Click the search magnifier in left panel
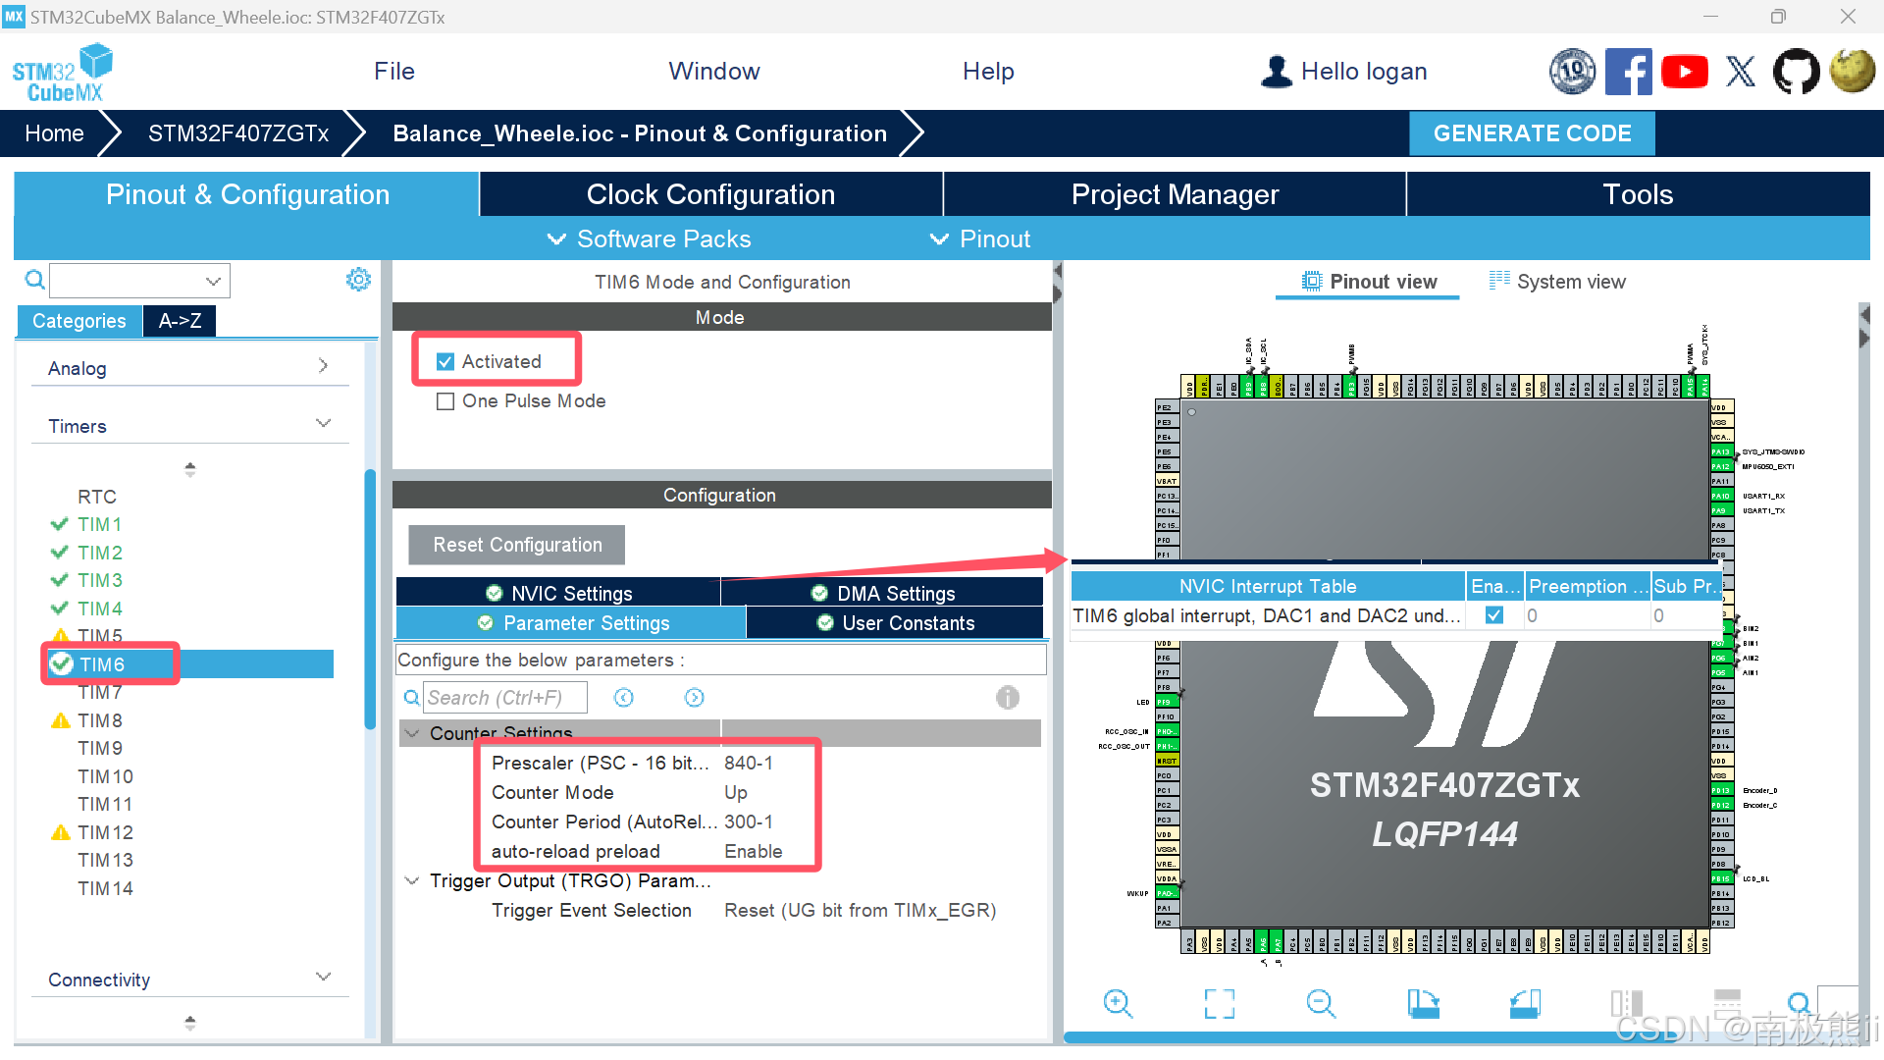Screen dimensions: 1884x1060 tap(34, 281)
